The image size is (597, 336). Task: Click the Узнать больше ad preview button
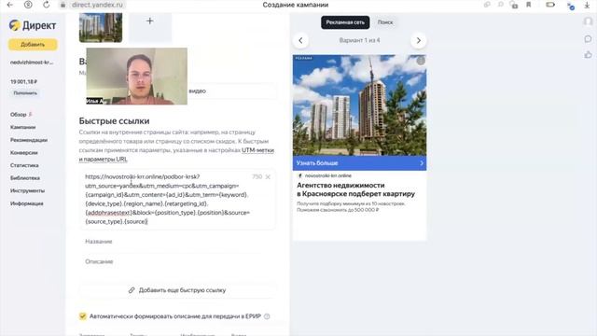(x=359, y=163)
